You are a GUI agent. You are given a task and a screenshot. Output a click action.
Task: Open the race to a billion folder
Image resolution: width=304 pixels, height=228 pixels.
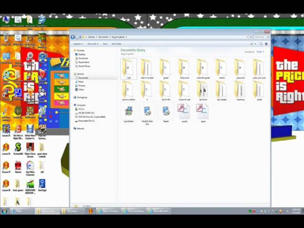[x=129, y=91]
